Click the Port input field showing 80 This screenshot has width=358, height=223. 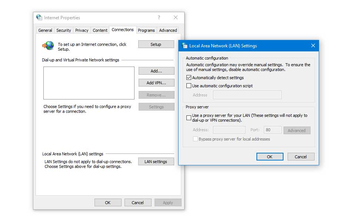point(272,130)
